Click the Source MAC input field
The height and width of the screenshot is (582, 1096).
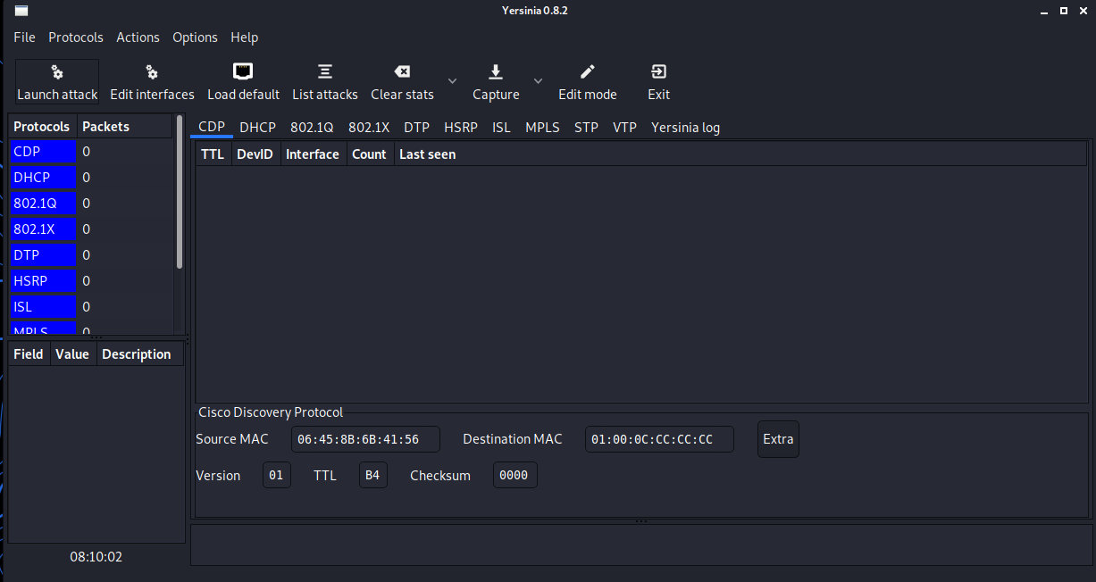(366, 439)
